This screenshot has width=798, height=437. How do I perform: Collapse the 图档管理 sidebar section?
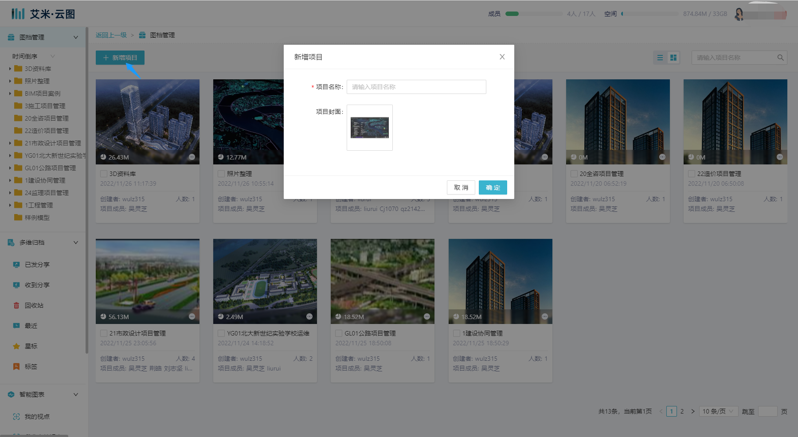click(76, 37)
